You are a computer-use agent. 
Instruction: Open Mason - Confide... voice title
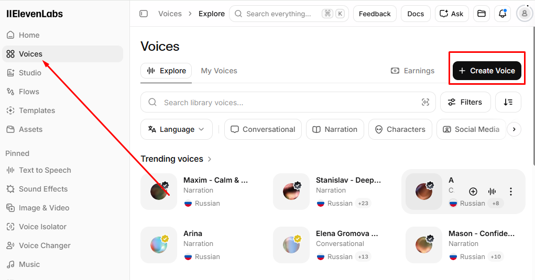click(482, 233)
